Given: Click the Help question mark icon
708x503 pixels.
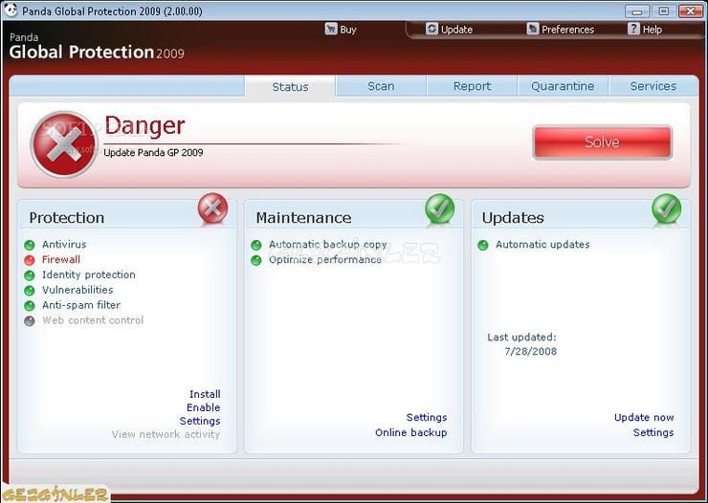Looking at the screenshot, I should (x=633, y=29).
